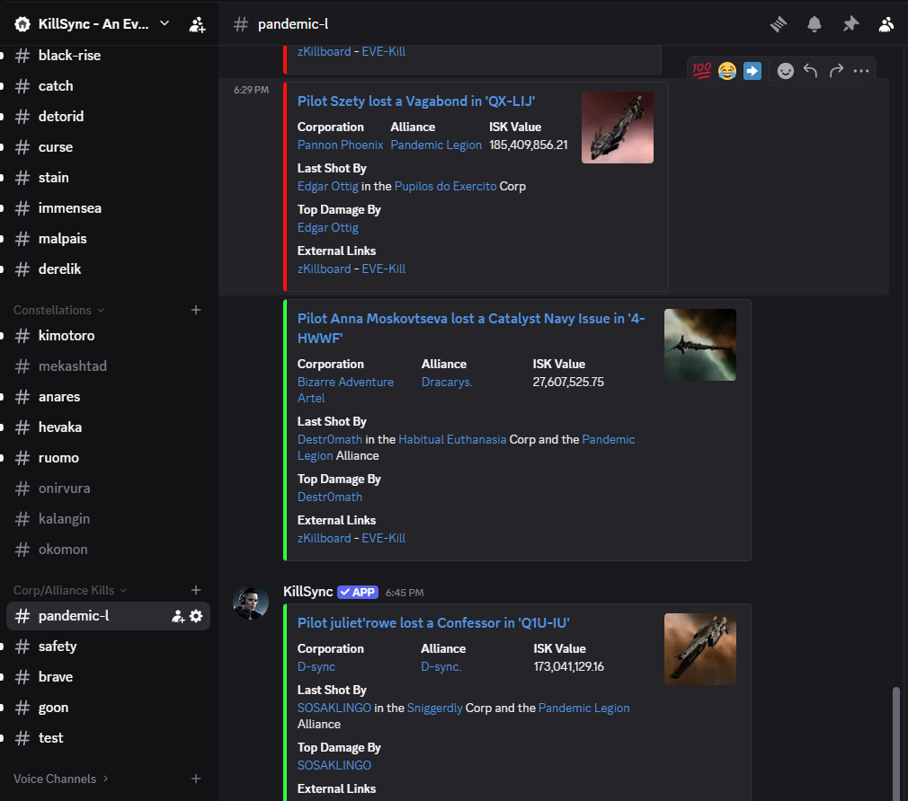908x801 pixels.
Task: Reply to the message using the reply arrow
Action: [x=810, y=70]
